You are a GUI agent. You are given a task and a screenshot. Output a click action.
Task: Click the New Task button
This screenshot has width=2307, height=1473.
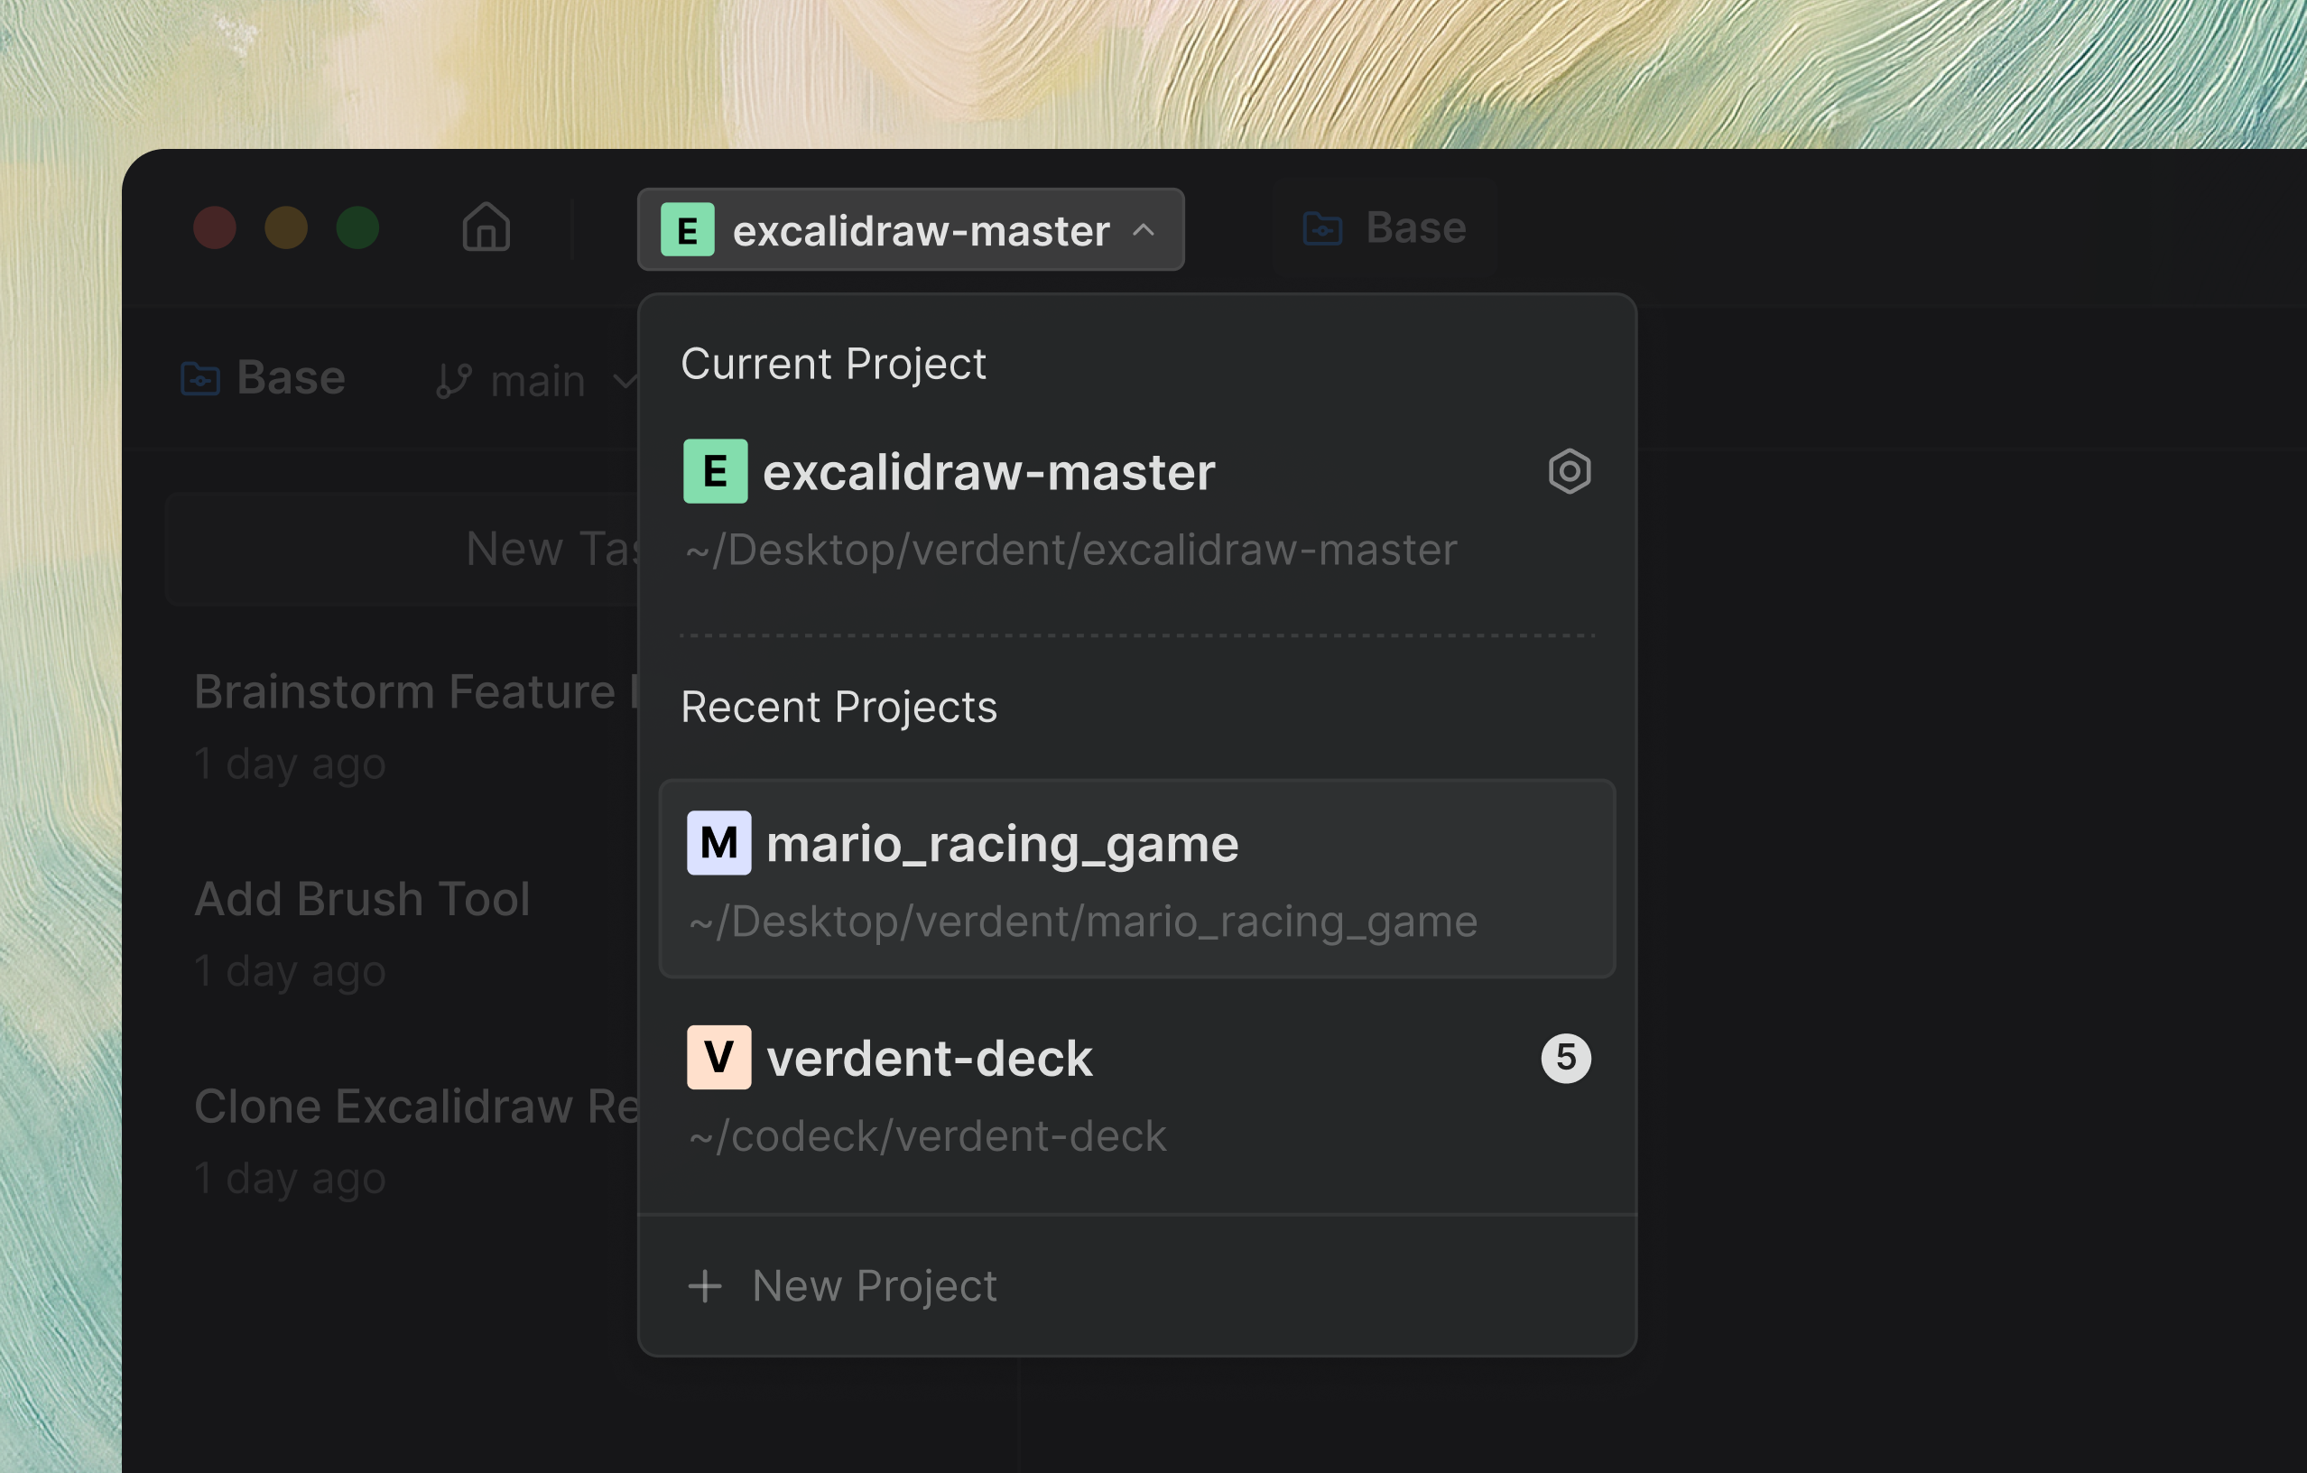click(403, 549)
